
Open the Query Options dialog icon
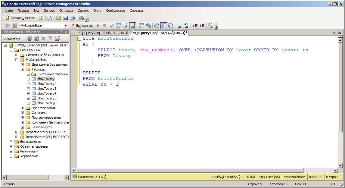[126, 26]
